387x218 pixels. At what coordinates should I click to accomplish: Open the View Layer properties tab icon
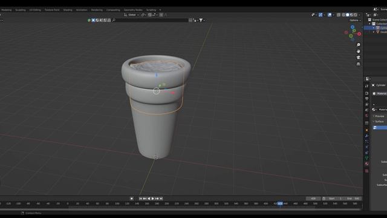point(367,104)
